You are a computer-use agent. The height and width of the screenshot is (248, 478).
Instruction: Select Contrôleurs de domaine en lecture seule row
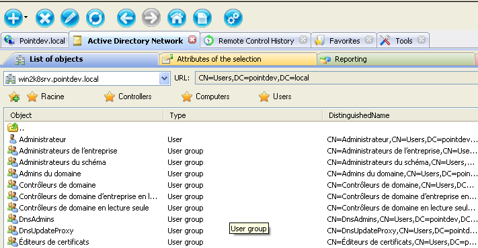click(x=241, y=208)
